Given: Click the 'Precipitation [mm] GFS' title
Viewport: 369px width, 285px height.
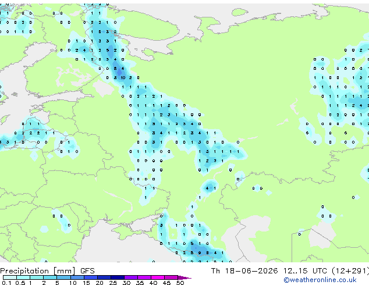Looking at the screenshot, I should [47, 271].
